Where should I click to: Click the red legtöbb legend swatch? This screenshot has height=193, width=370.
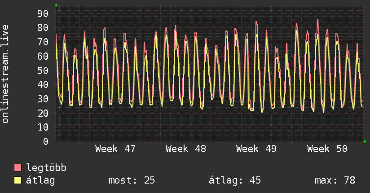coord(18,167)
